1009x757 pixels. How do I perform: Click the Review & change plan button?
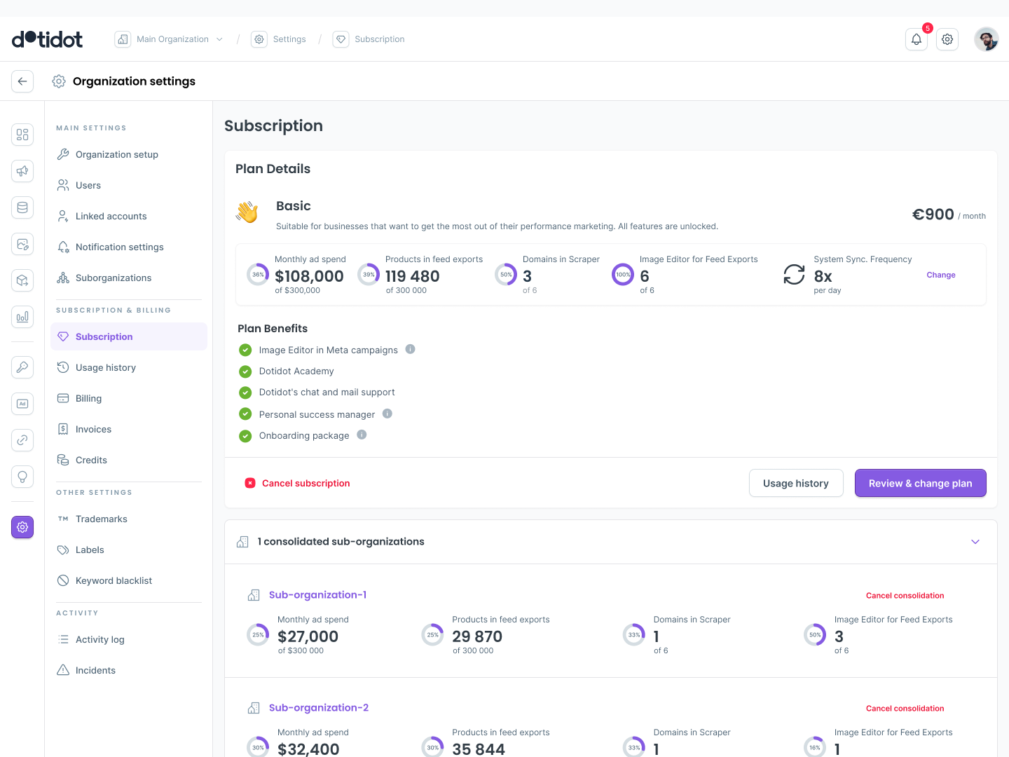[x=920, y=483]
